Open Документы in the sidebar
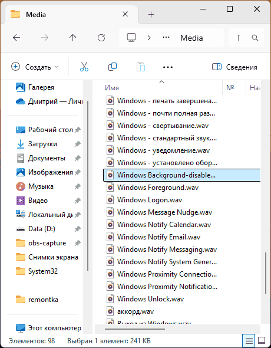 [41, 158]
